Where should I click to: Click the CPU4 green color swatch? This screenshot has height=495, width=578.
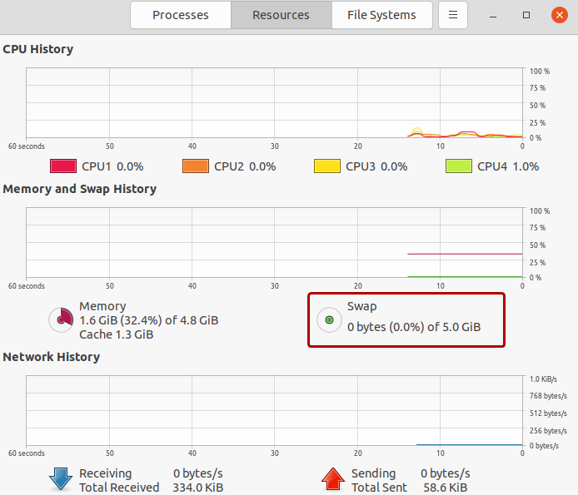coord(459,166)
